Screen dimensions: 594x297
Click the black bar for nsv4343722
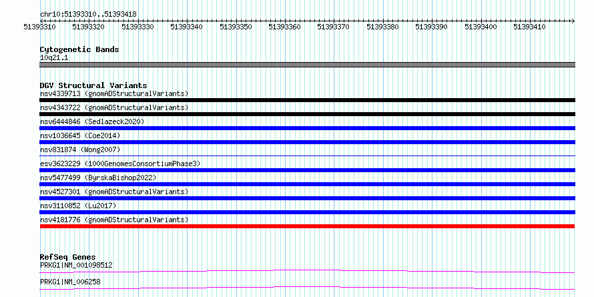coord(307,114)
